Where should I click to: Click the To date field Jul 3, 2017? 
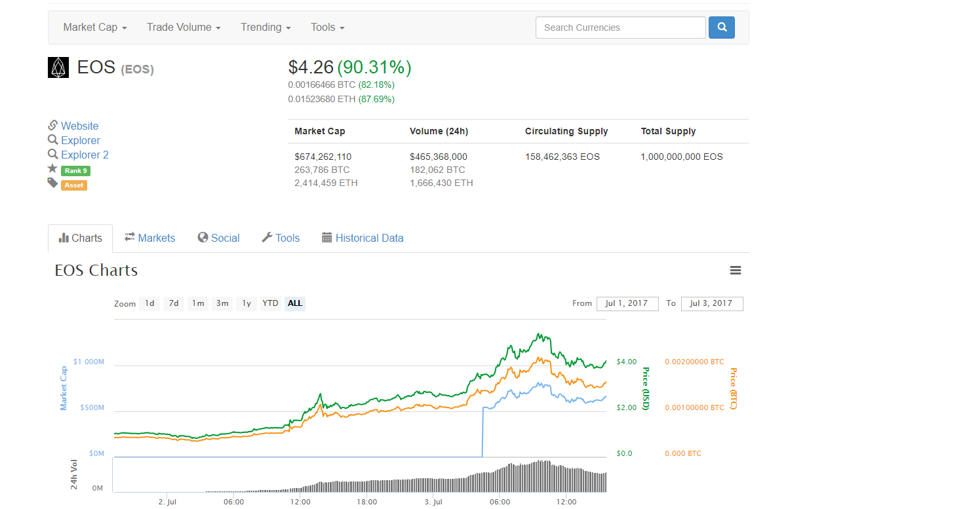pos(712,303)
